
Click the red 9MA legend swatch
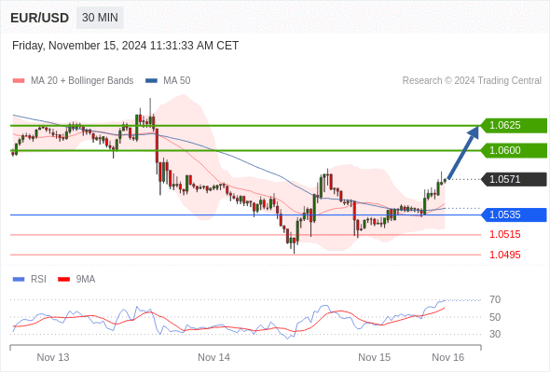[63, 280]
